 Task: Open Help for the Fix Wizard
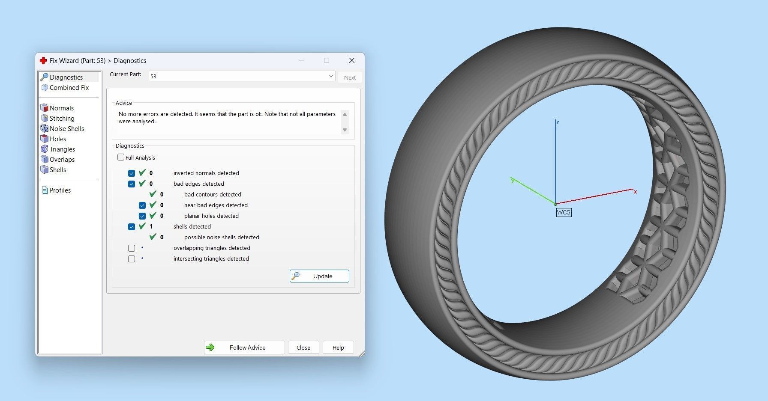pyautogui.click(x=338, y=348)
